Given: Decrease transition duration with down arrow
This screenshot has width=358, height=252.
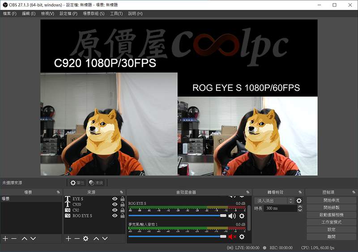Looking at the screenshot, I should pyautogui.click(x=300, y=210).
